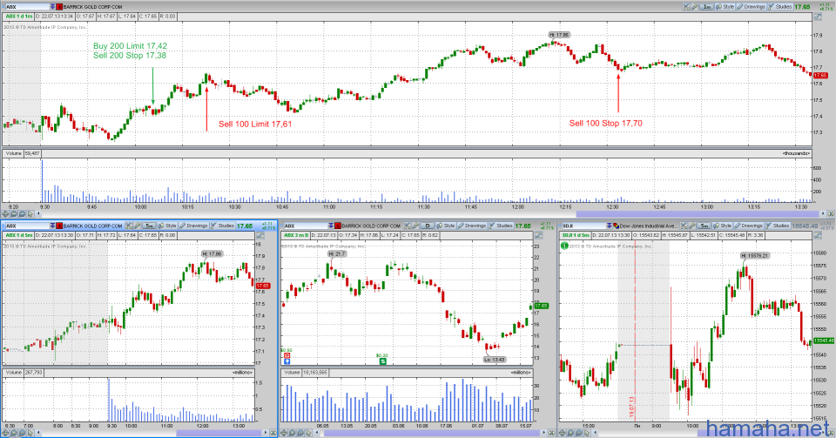Click symbol field of bottom-left ABX 5m chart
The image size is (836, 438).
tap(28, 226)
